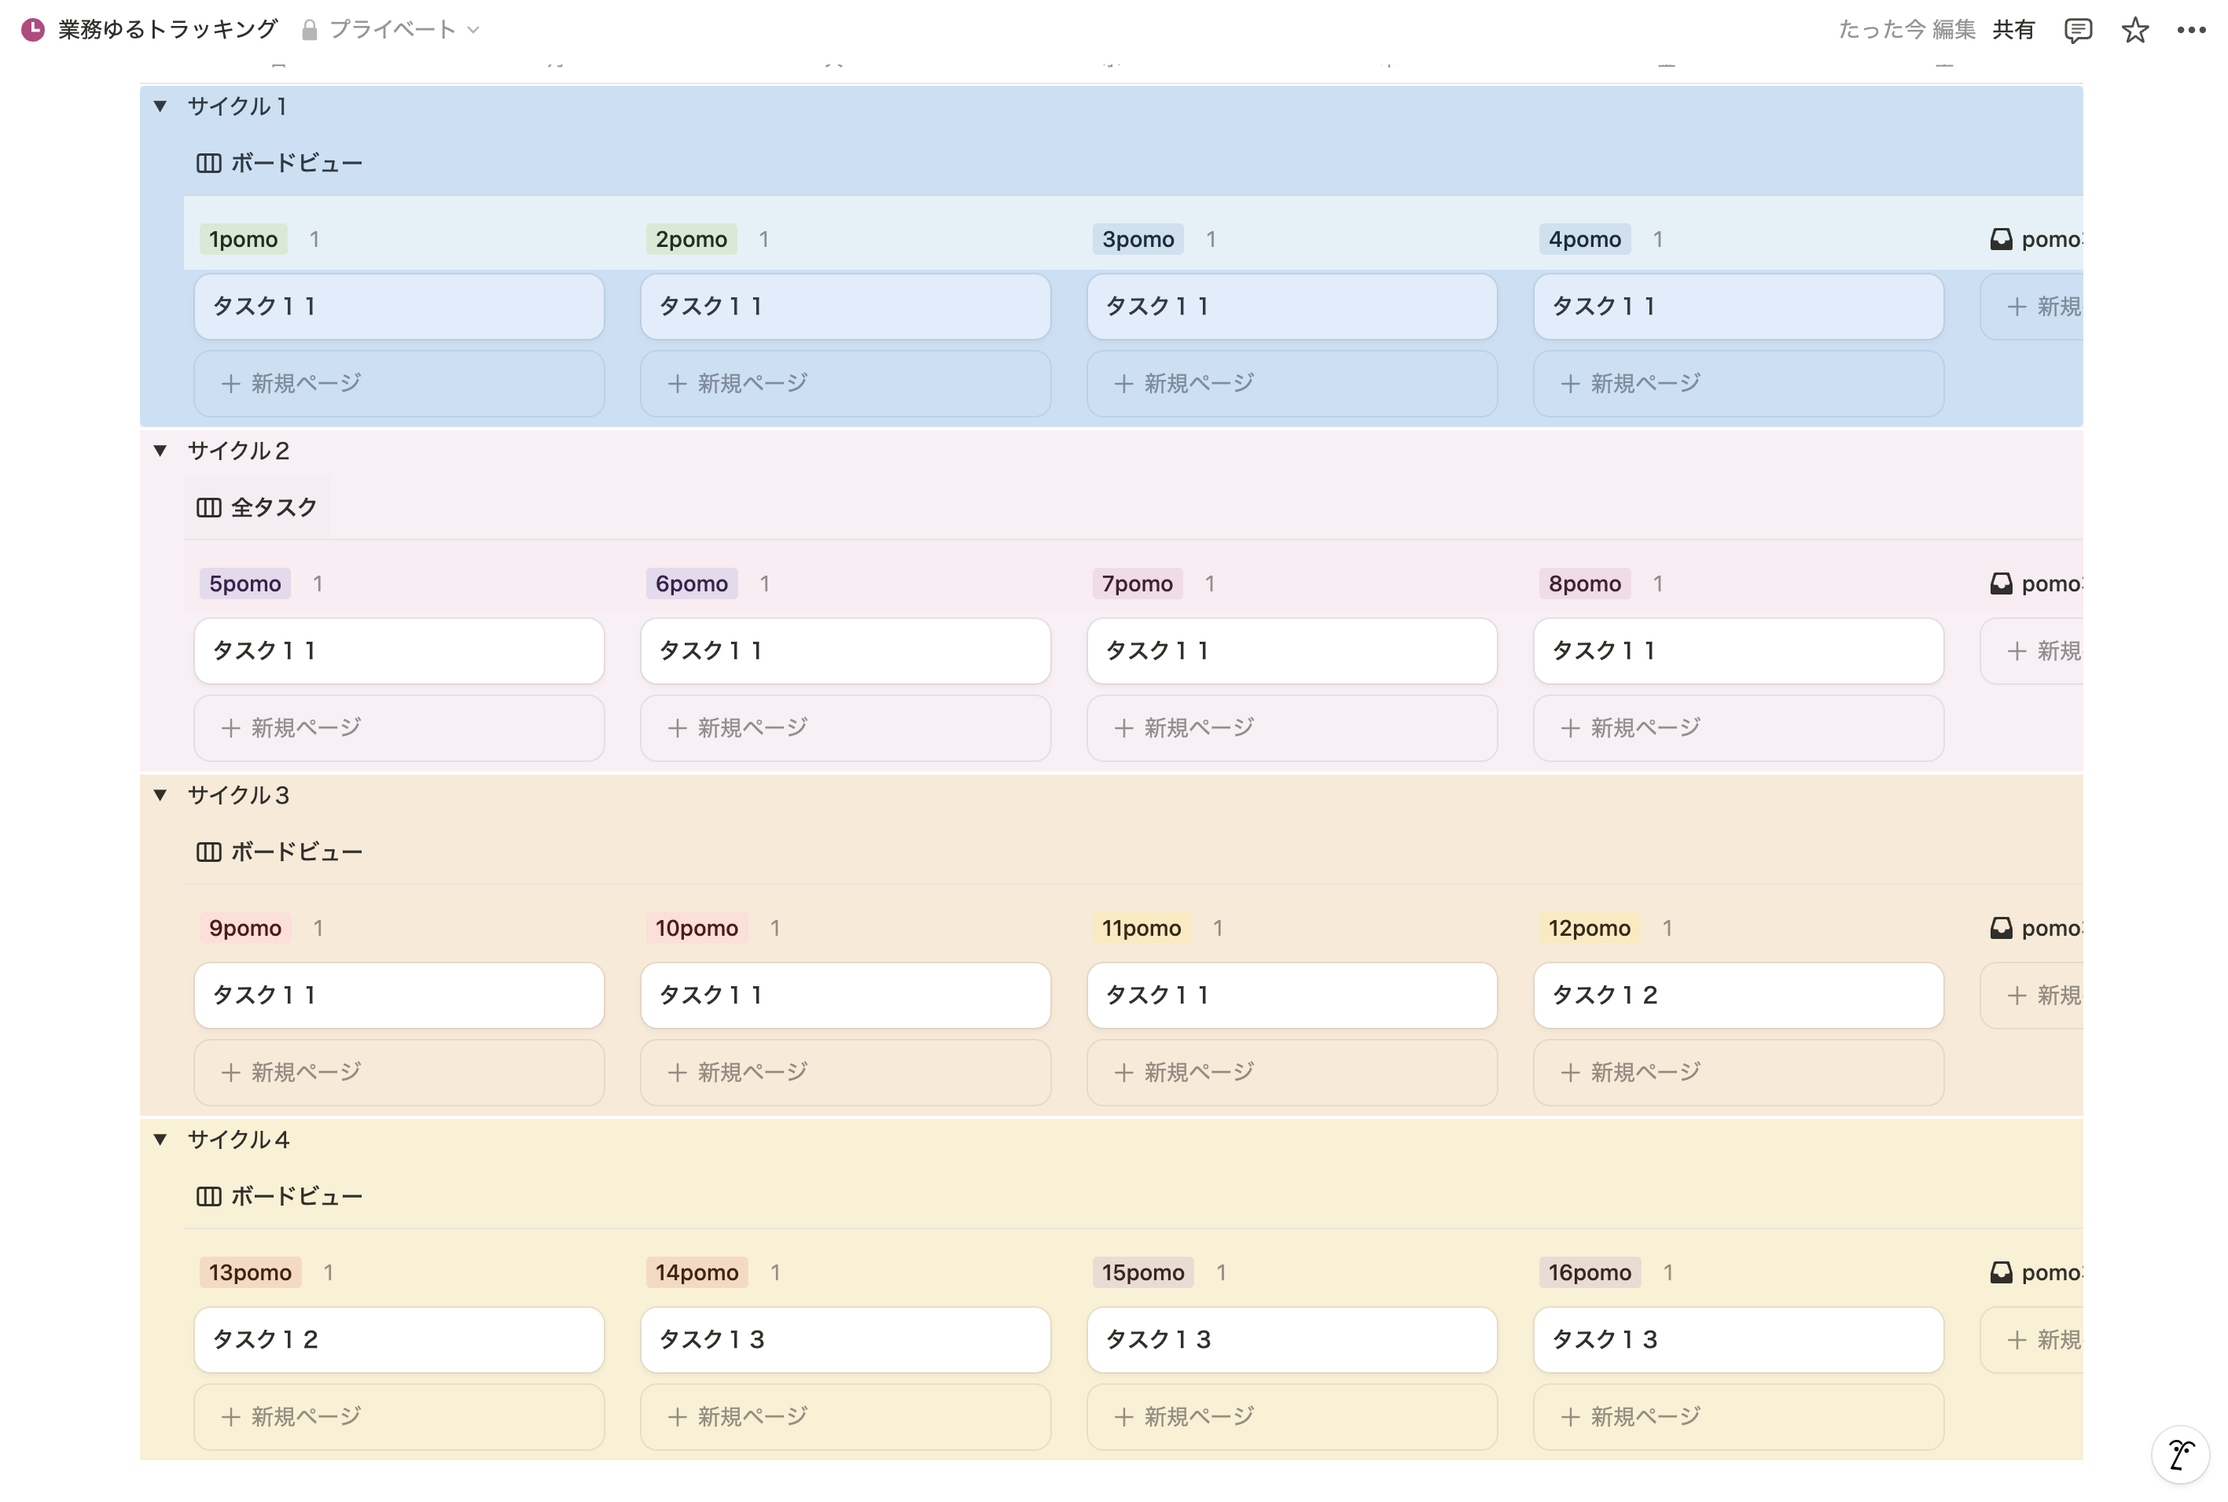Click the board icon next to 全タスク
Screen dimensions: 2228x1502
point(208,508)
